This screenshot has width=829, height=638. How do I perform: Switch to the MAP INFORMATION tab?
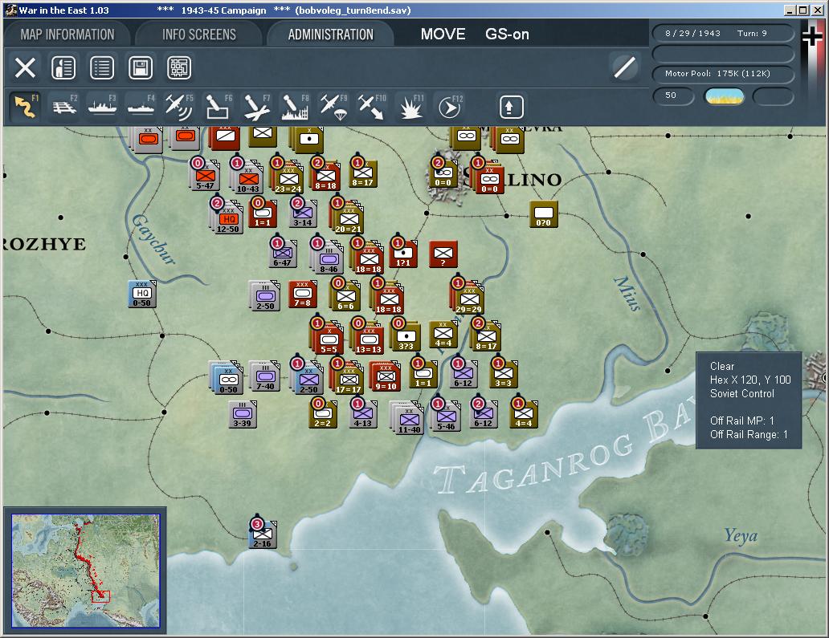point(67,35)
